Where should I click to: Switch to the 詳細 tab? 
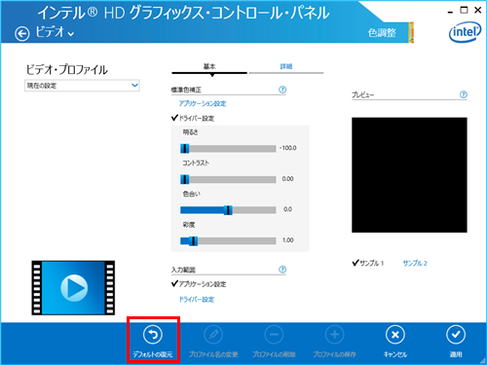tap(286, 67)
